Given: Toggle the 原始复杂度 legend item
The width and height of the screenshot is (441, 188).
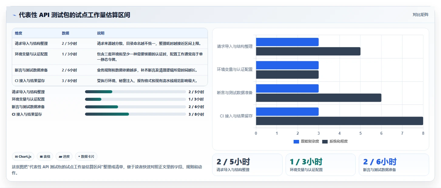Looking at the screenshot, I should pos(306,141).
